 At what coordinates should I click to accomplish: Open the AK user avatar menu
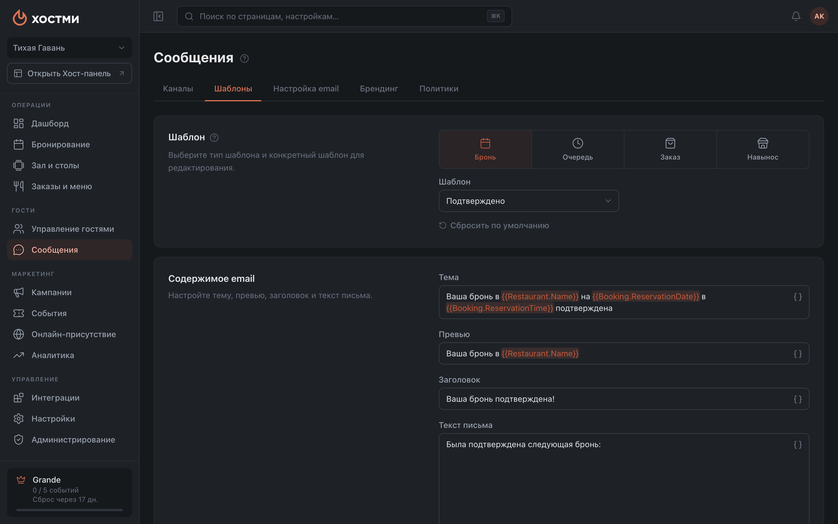tap(819, 16)
